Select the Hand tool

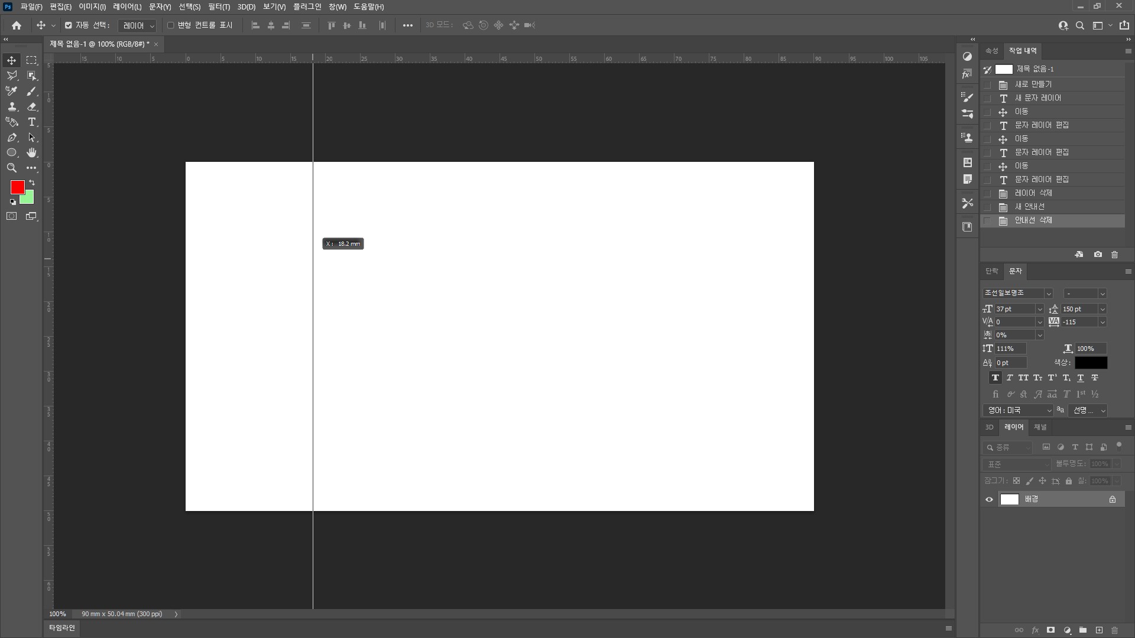(32, 152)
